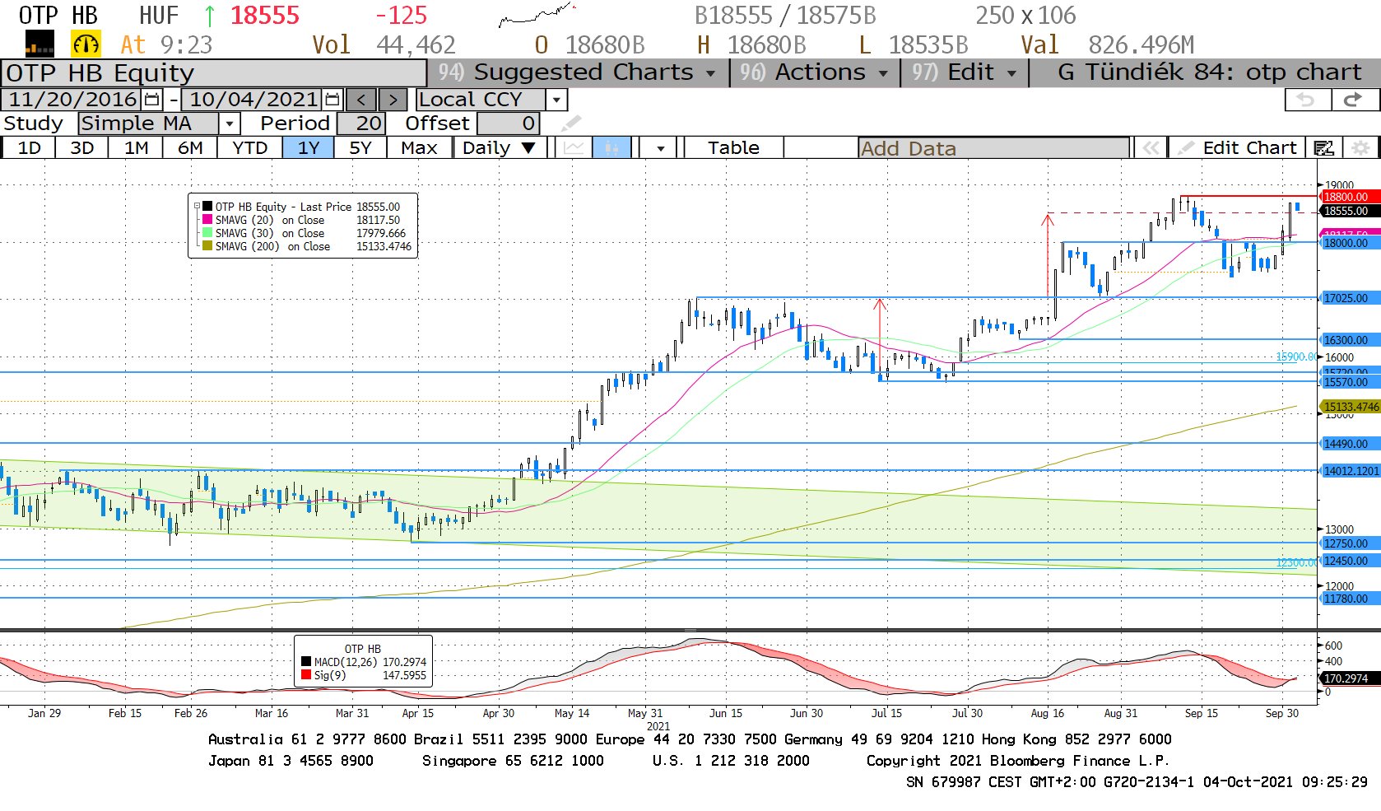Click the red Sig(9) legend swatch
1381x811 pixels.
click(306, 675)
